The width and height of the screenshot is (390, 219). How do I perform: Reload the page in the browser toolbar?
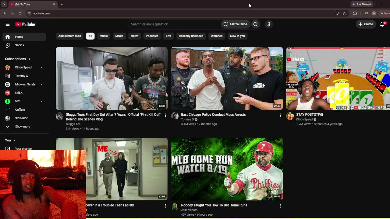[20, 13]
